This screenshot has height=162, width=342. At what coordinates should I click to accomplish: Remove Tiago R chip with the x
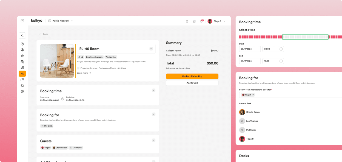point(253,95)
